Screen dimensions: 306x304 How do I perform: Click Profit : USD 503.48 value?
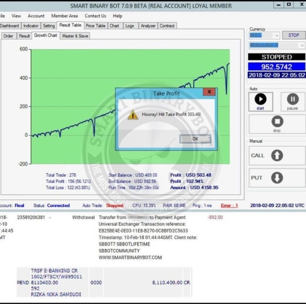pos(191,175)
